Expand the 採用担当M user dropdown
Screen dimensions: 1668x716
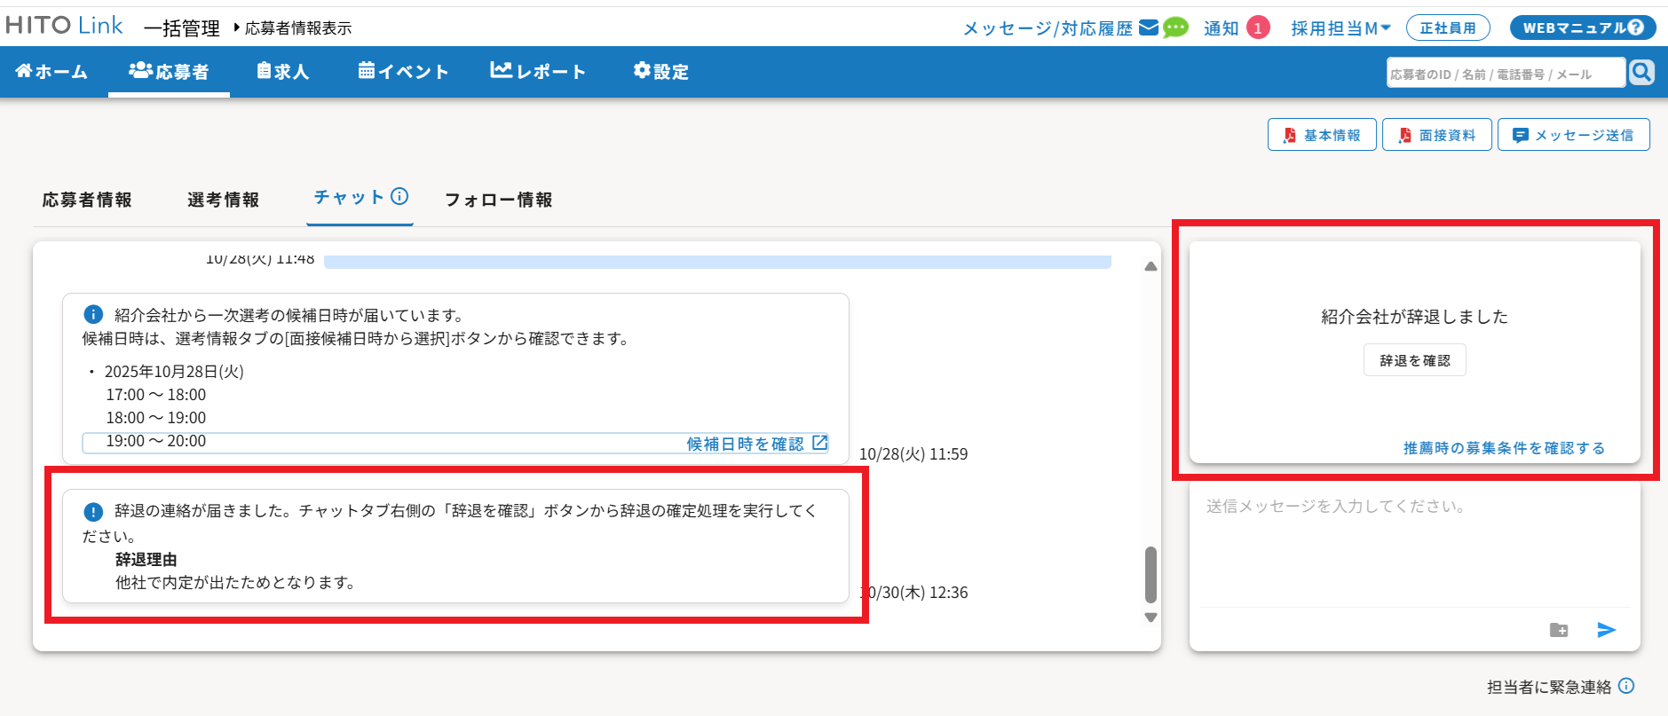(x=1340, y=28)
